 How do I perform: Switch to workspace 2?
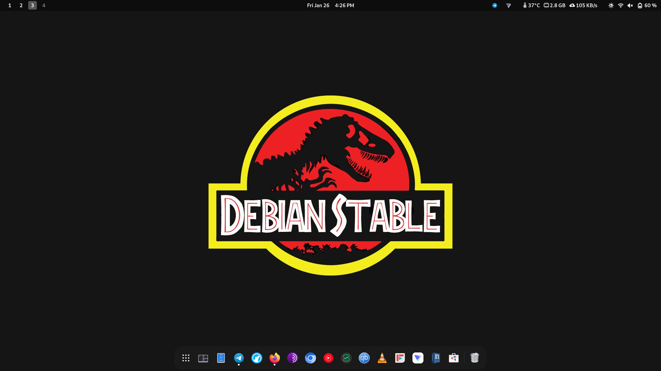click(x=21, y=5)
